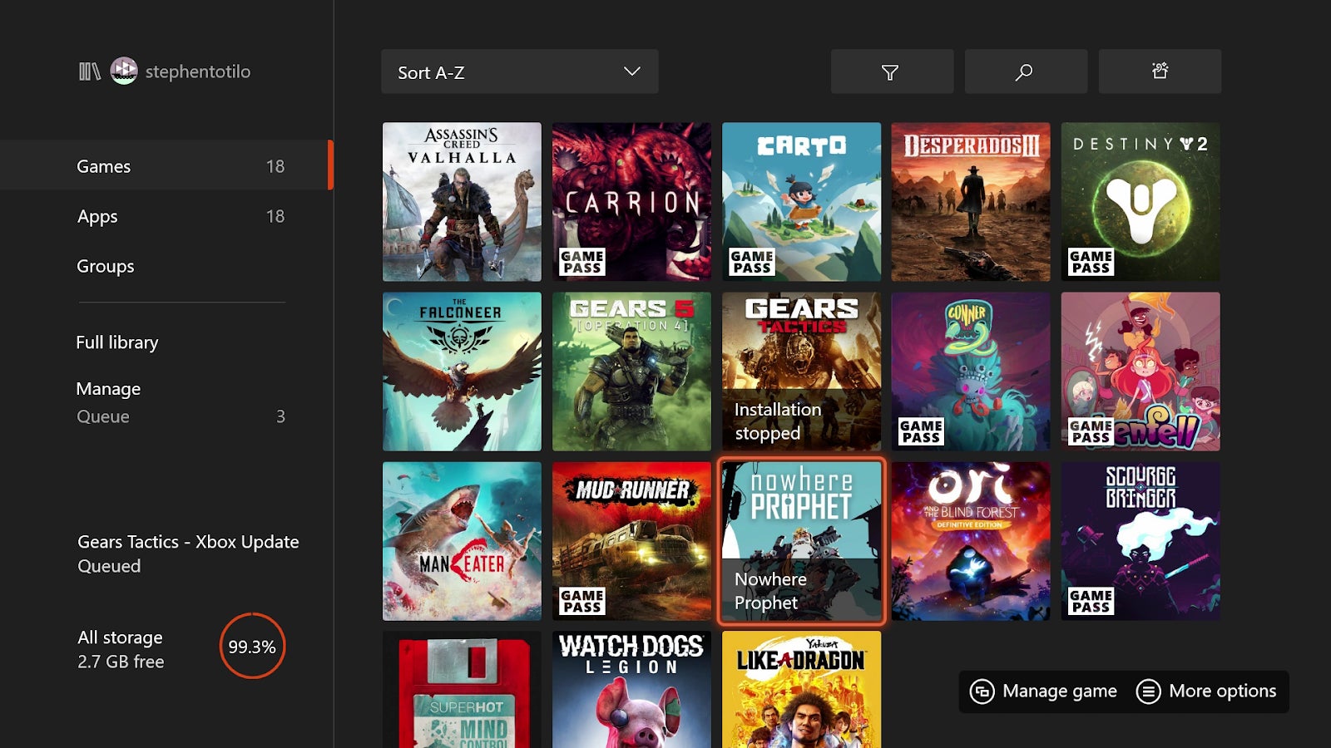Click the stephentotilo profile avatar
This screenshot has width=1331, height=748.
click(x=123, y=71)
